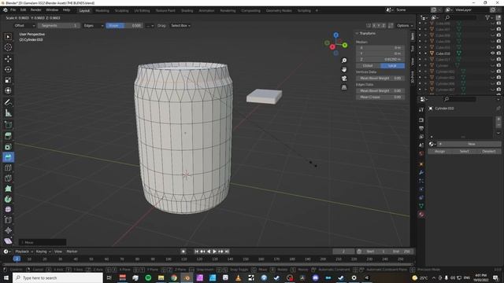Select the Transform tool in toolbar

(8, 90)
